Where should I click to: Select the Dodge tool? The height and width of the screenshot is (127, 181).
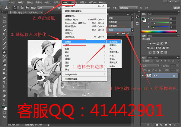[x=4, y=73]
